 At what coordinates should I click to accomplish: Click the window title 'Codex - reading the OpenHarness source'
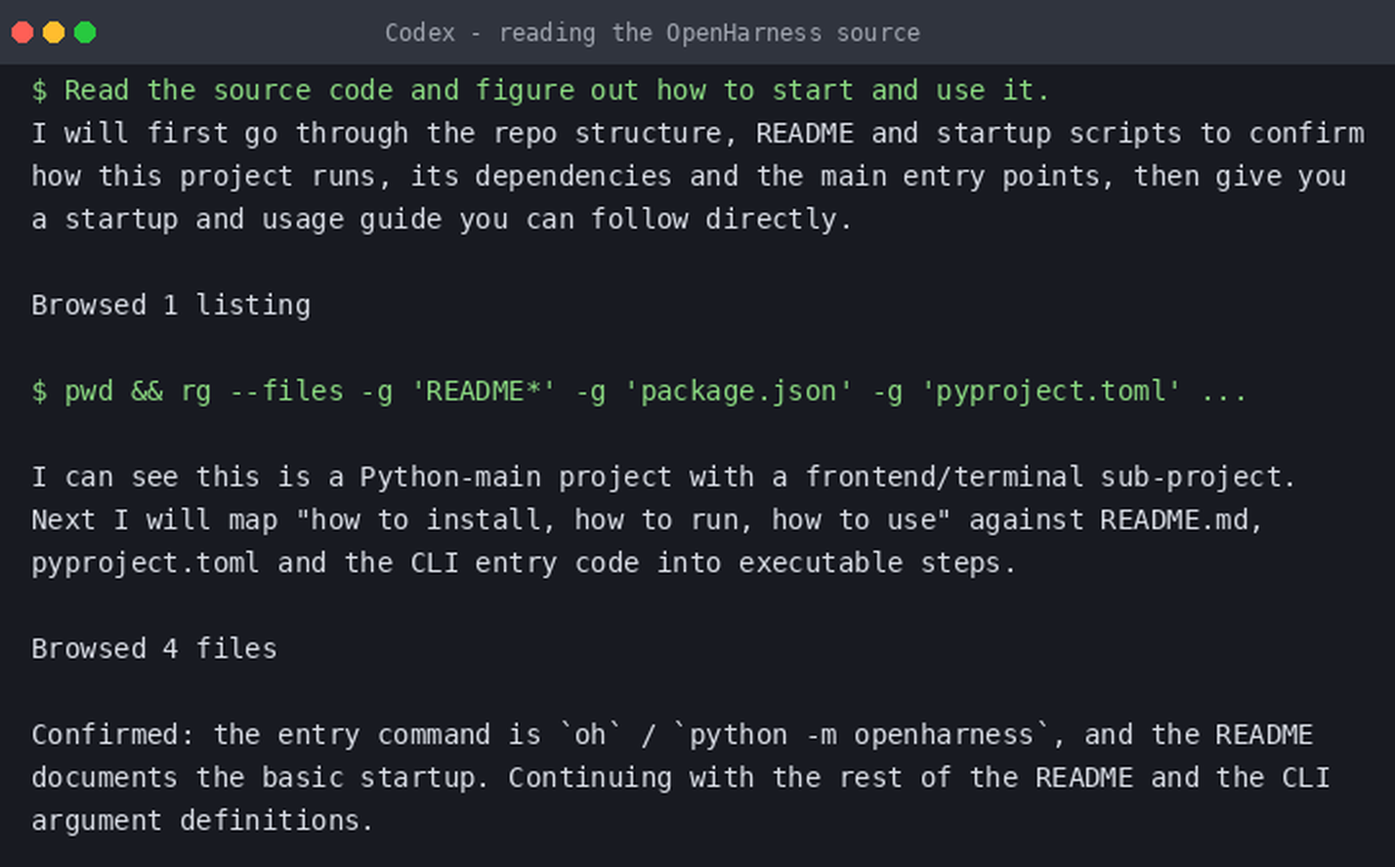[x=652, y=33]
